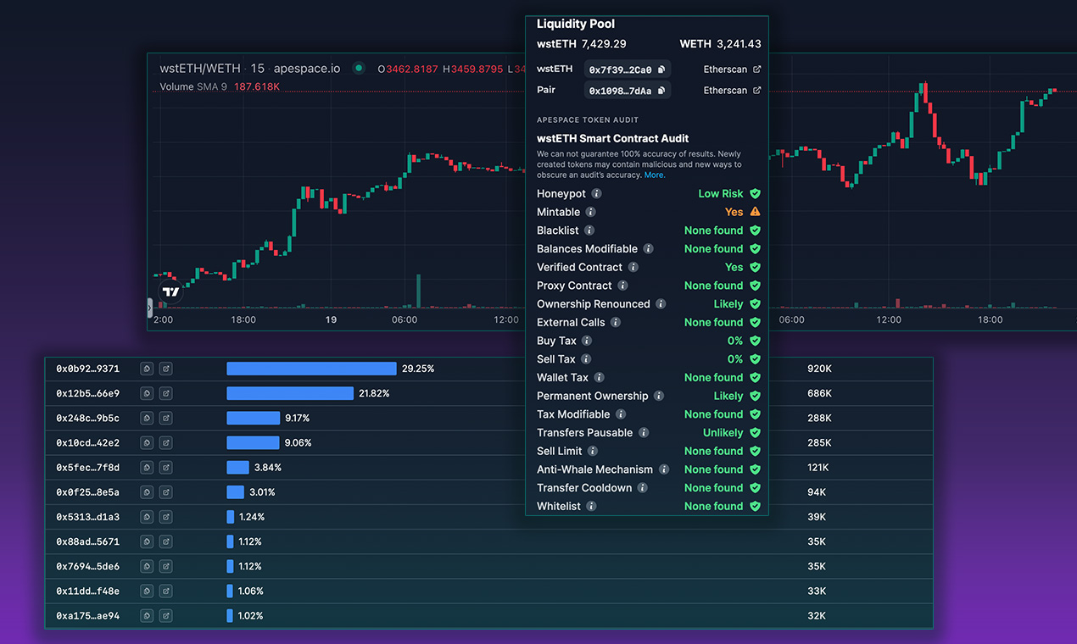Click the wstETH/WETH symbol title on chart
The width and height of the screenshot is (1077, 644).
[x=200, y=69]
